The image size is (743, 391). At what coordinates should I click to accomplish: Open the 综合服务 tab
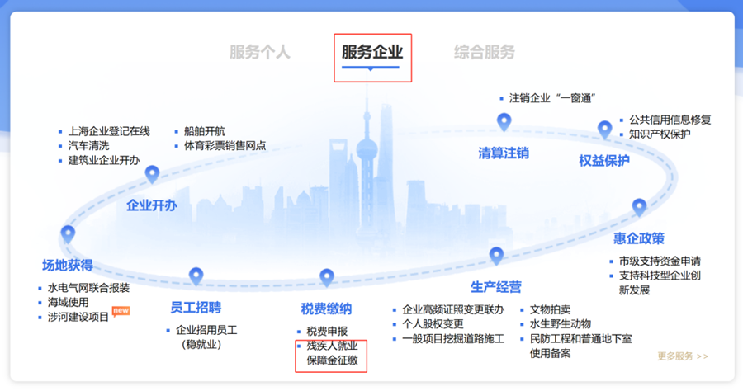click(484, 52)
